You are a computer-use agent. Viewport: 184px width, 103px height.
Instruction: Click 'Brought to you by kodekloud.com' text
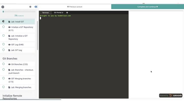55,16
